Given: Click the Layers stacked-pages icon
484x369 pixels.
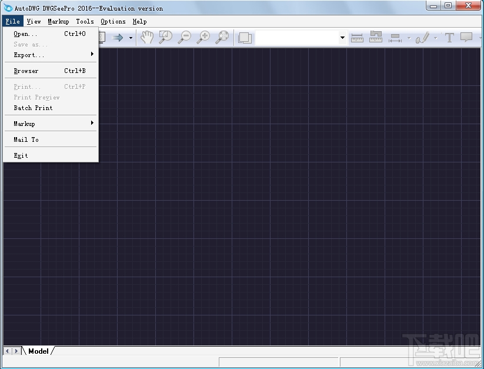Looking at the screenshot, I should 245,38.
